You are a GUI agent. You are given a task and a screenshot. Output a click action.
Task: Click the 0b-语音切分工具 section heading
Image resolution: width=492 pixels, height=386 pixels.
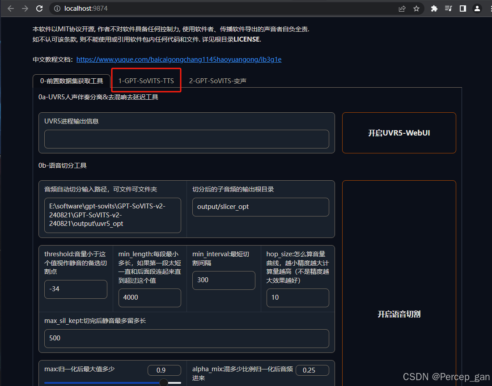pyautogui.click(x=63, y=165)
